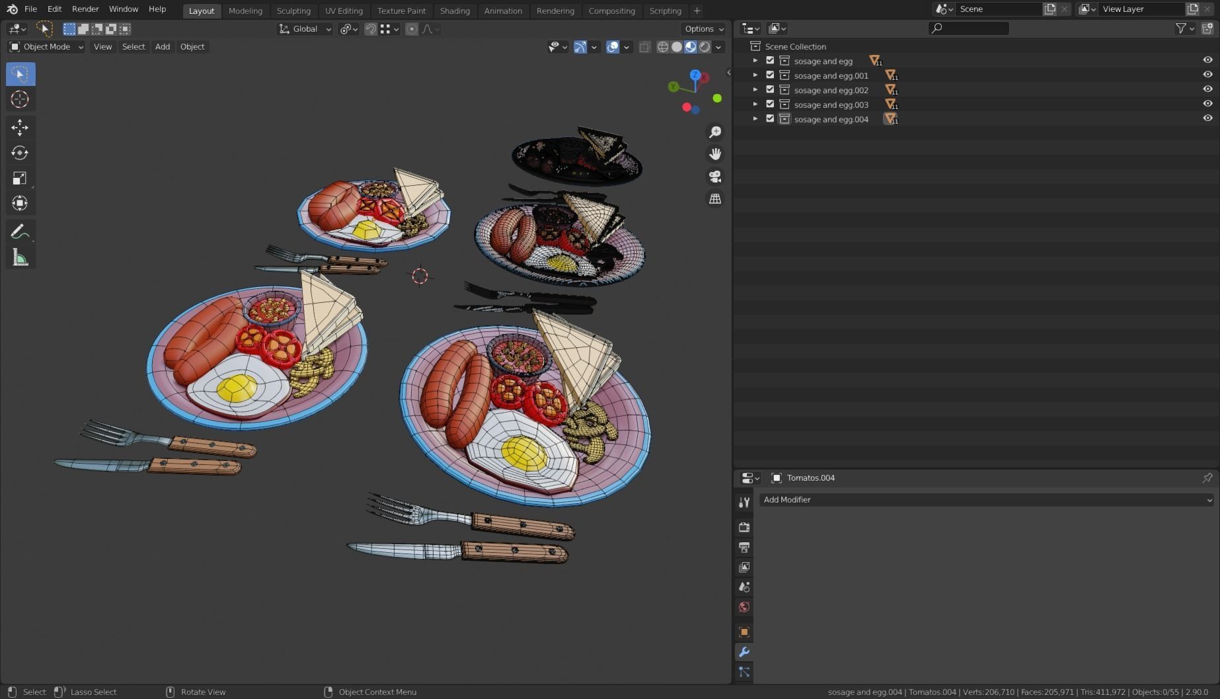Switch to wireframe viewport shading
Screen dimensions: 1220x699
(662, 47)
